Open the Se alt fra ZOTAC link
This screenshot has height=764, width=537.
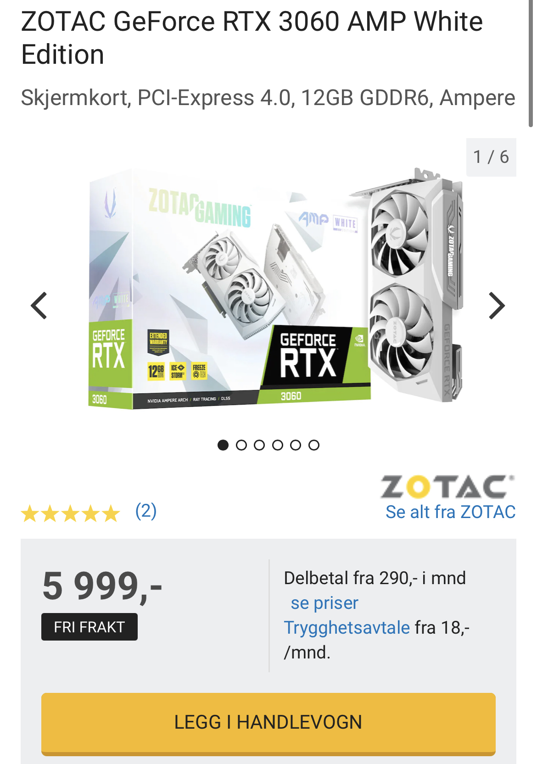pyautogui.click(x=451, y=512)
